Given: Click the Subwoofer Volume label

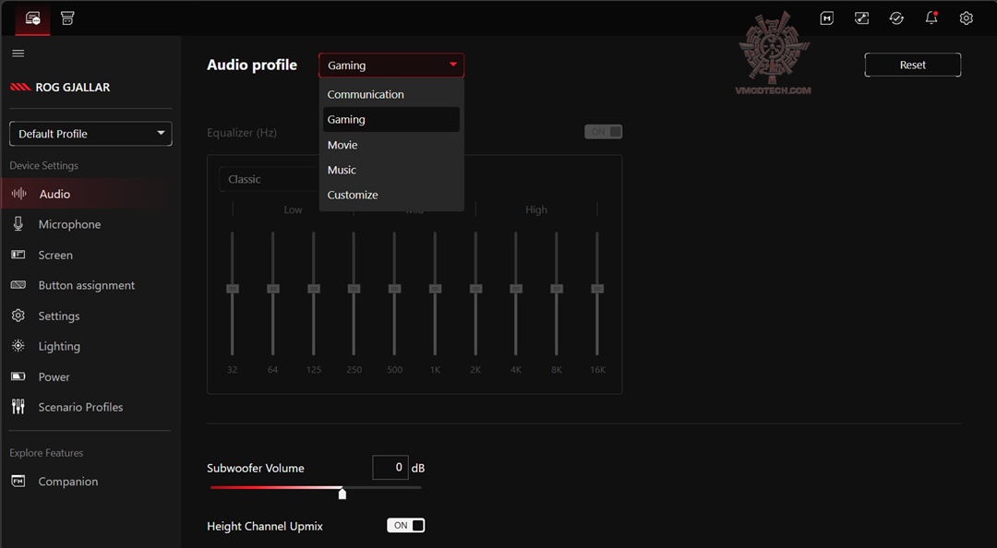Looking at the screenshot, I should click(x=256, y=468).
